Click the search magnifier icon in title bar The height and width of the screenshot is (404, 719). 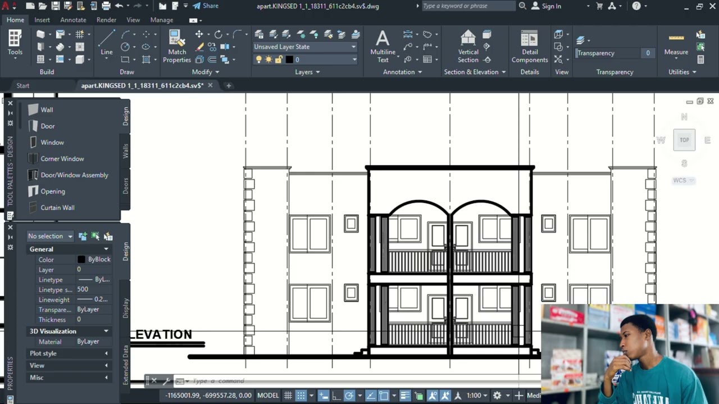522,6
